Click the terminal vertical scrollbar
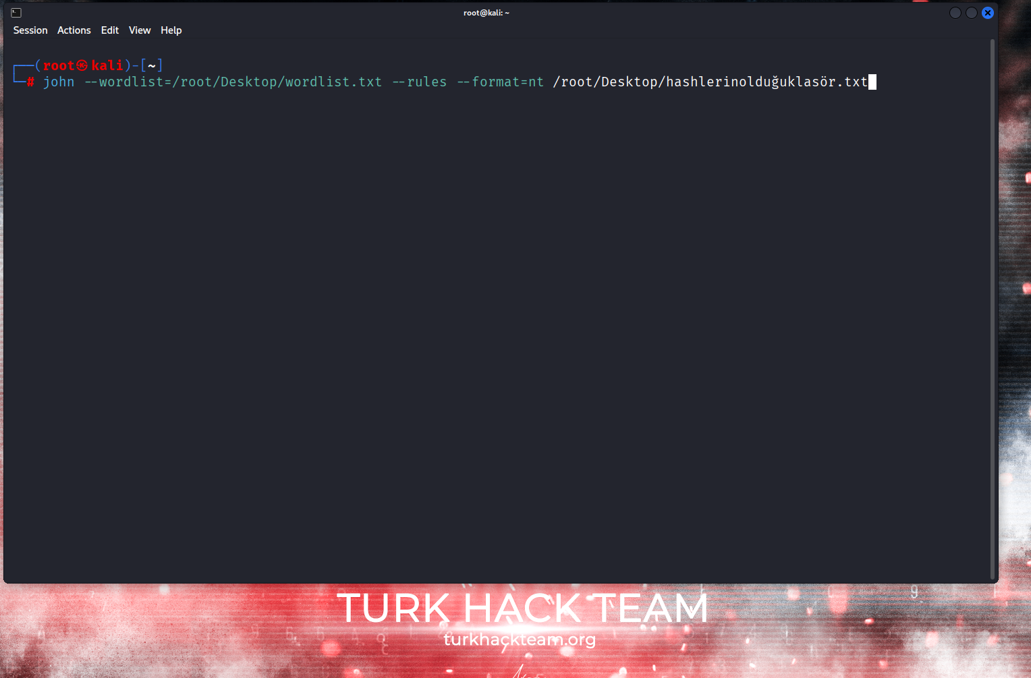Screen dimensions: 1031x678 (993, 310)
